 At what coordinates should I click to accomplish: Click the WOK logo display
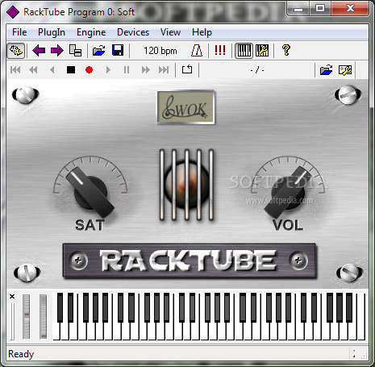pyautogui.click(x=185, y=107)
